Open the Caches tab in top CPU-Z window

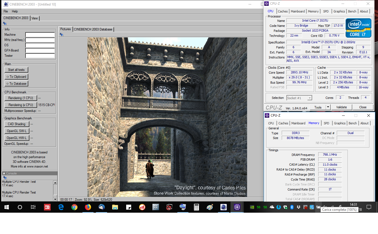[283, 11]
